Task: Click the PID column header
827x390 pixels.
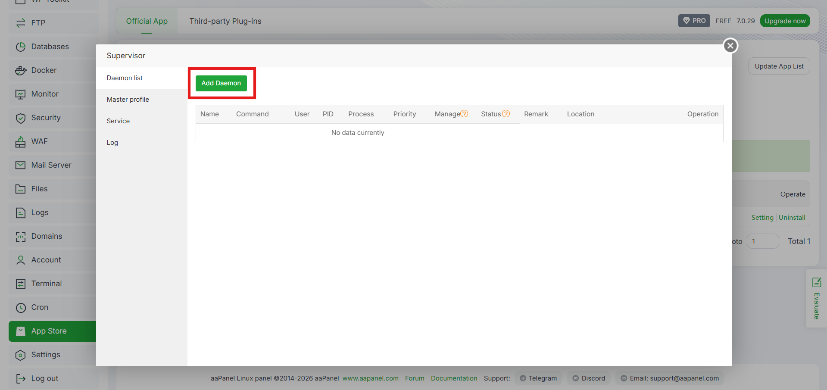Action: 328,114
